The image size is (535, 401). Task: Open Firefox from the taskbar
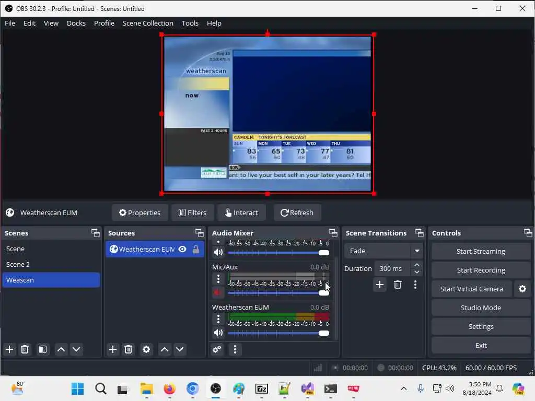(170, 388)
